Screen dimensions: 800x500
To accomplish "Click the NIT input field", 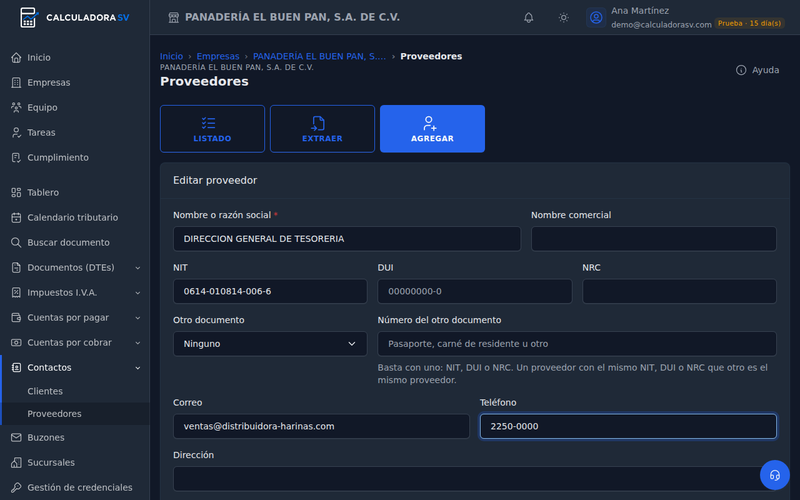I will pyautogui.click(x=270, y=291).
